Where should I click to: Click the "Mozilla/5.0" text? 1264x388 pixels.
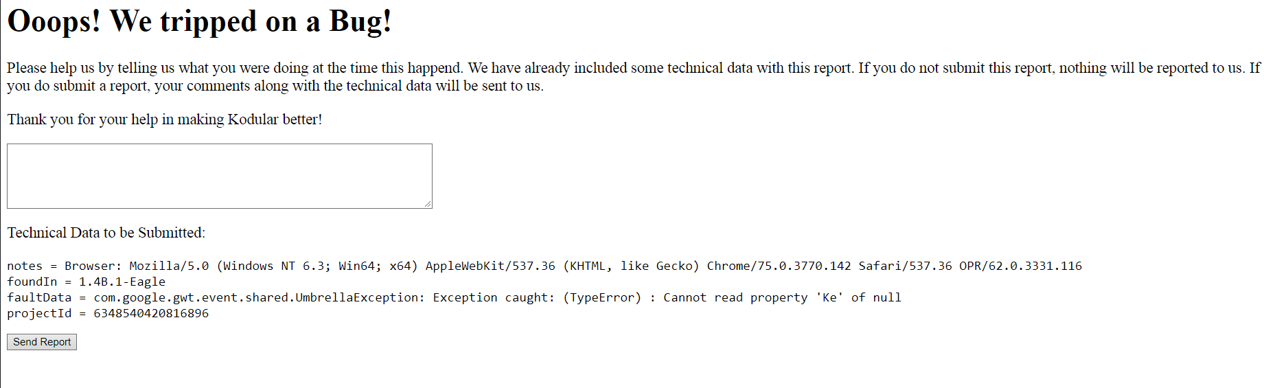tap(169, 266)
